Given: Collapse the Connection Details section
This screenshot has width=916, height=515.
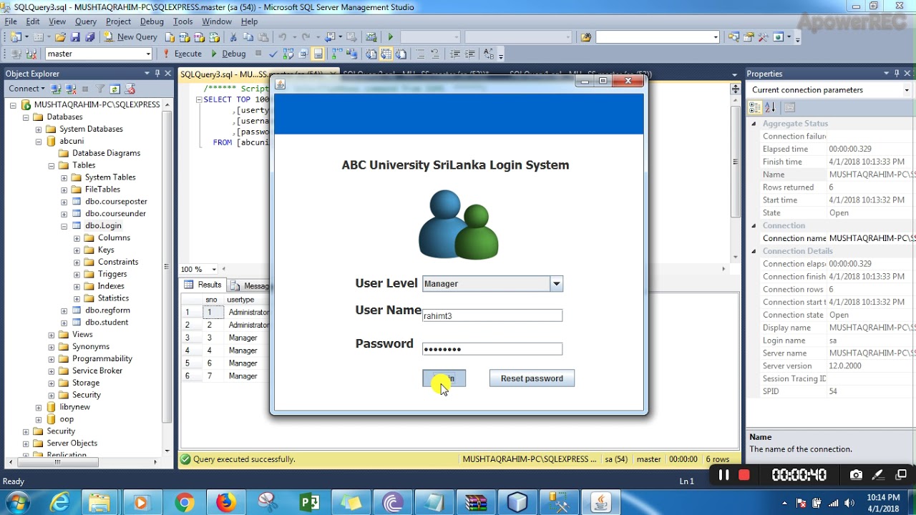Looking at the screenshot, I should click(x=754, y=251).
